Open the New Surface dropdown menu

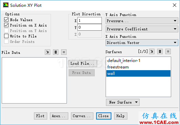pos(123,102)
